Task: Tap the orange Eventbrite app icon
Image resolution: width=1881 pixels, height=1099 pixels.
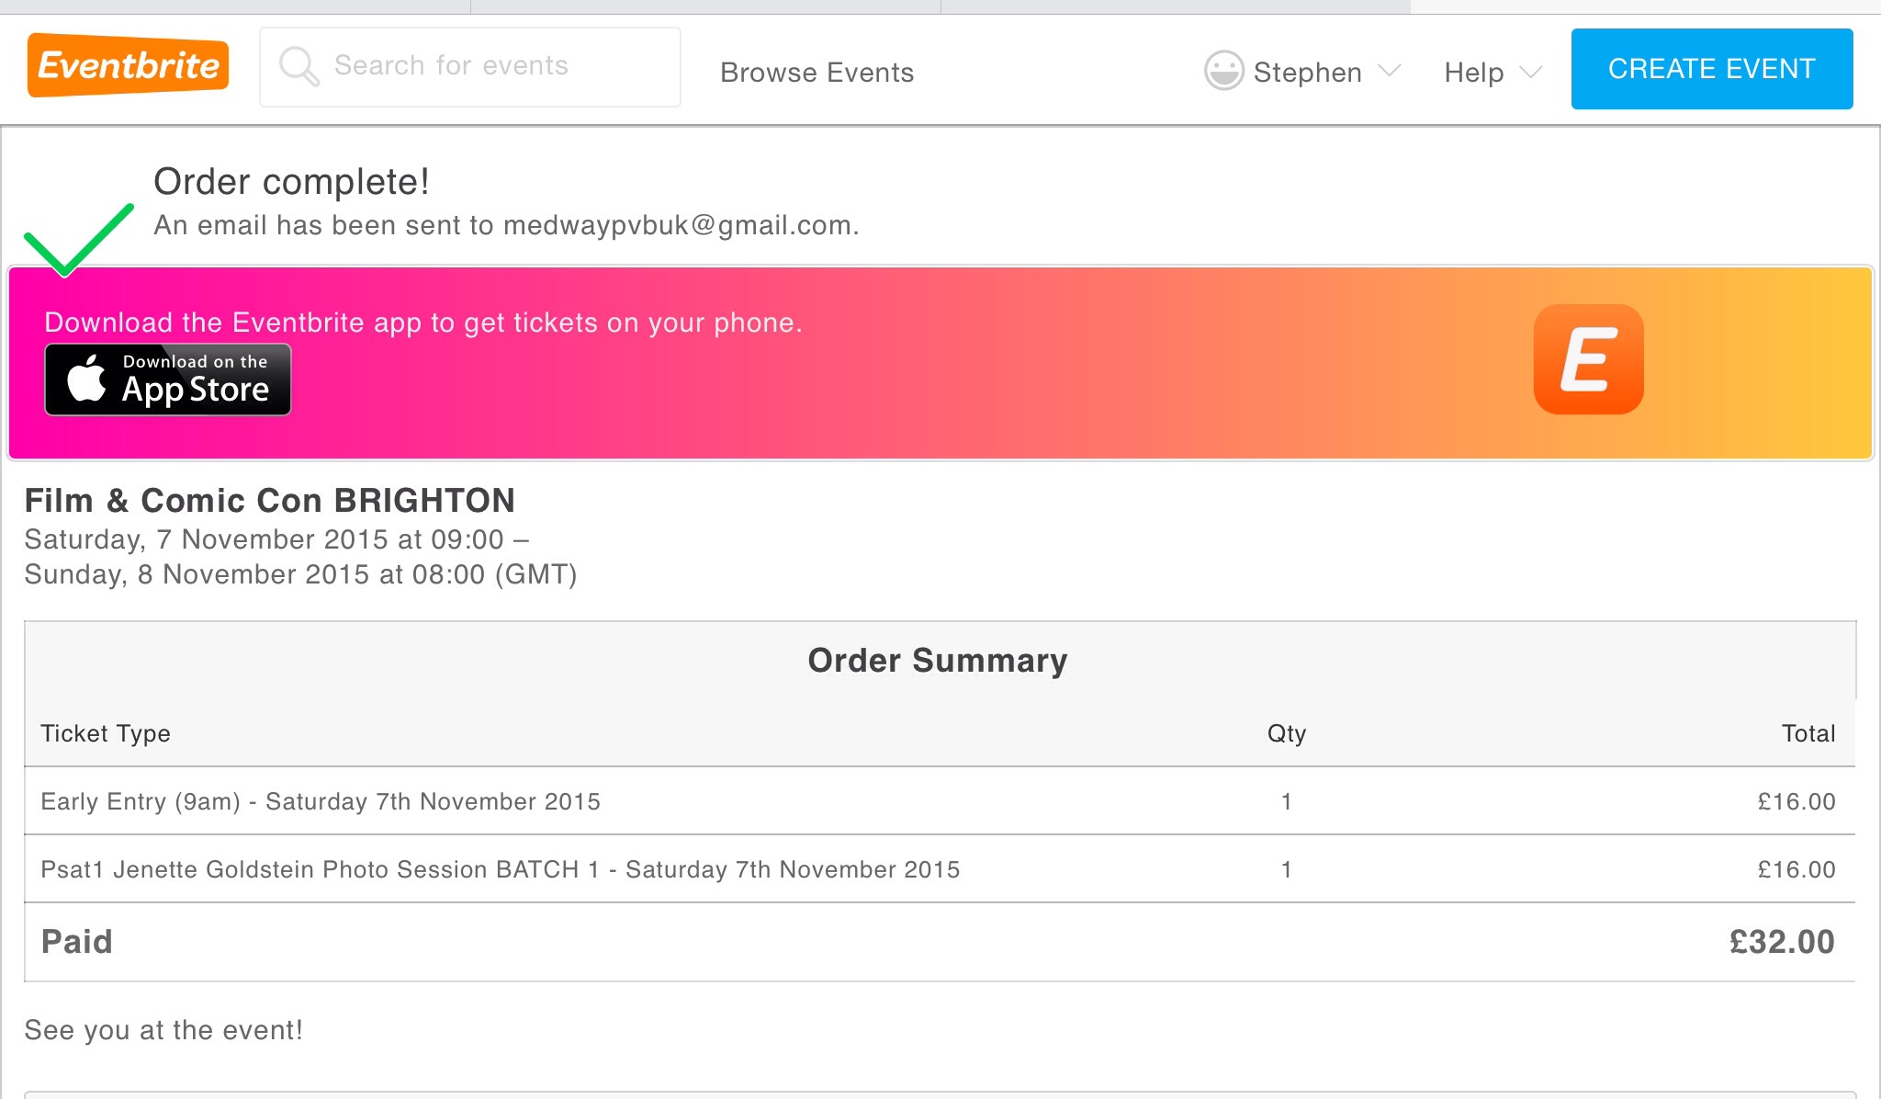Action: coord(1589,359)
